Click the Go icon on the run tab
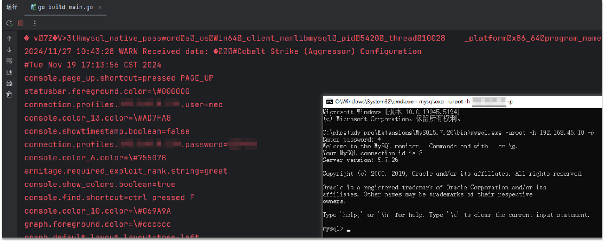The image size is (605, 243). pos(34,8)
